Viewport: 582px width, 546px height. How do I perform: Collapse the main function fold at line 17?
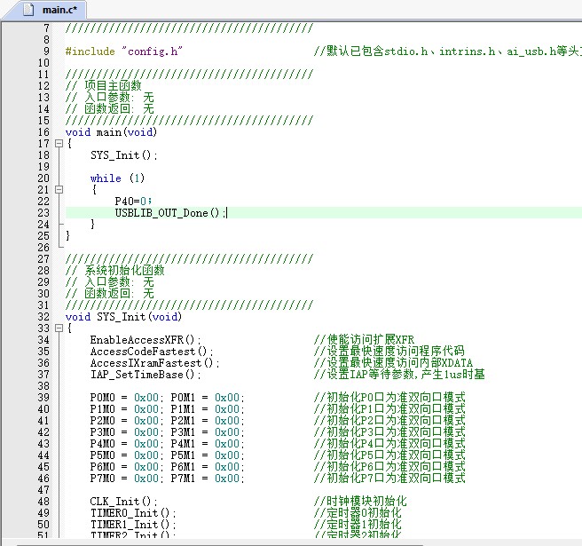59,144
